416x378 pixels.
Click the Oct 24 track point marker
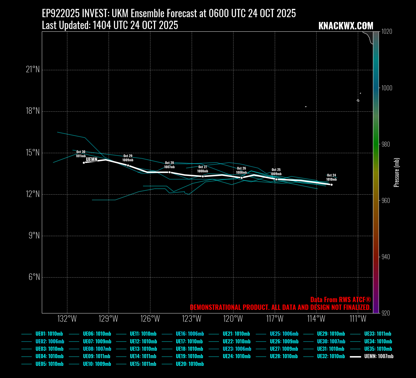point(331,185)
